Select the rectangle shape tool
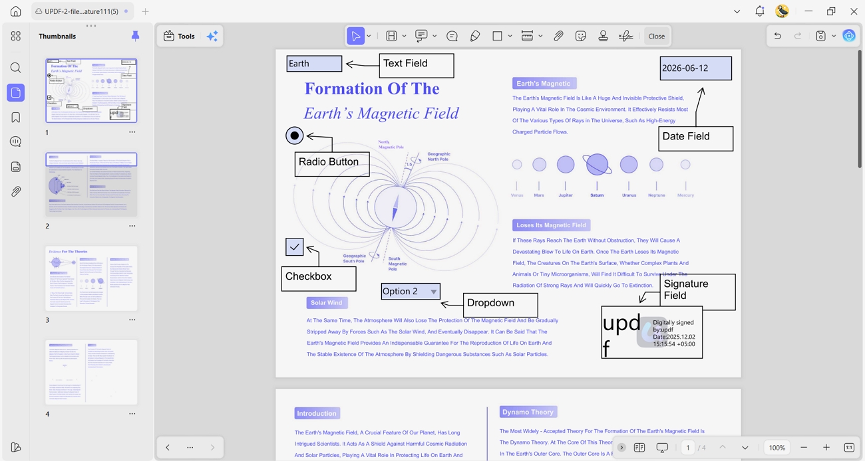The image size is (865, 461). pyautogui.click(x=497, y=36)
